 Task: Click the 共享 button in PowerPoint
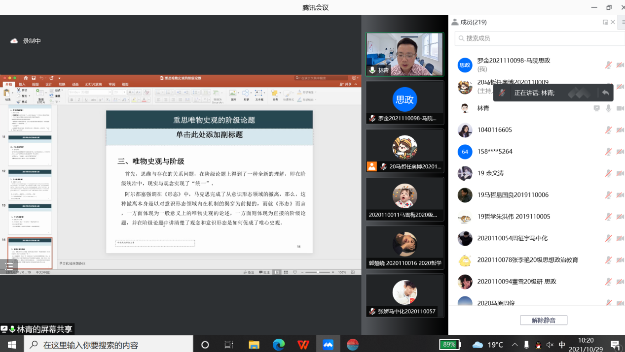[x=347, y=84]
